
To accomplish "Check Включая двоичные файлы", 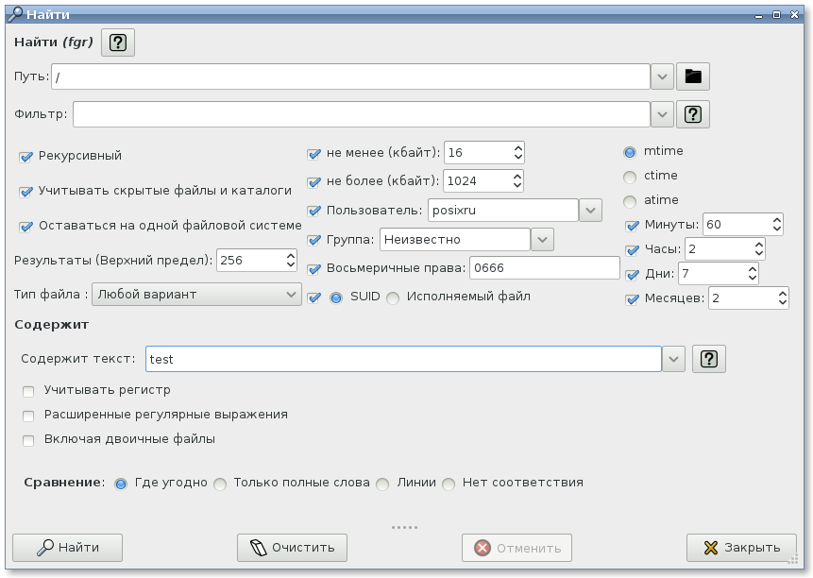I will click(x=28, y=440).
